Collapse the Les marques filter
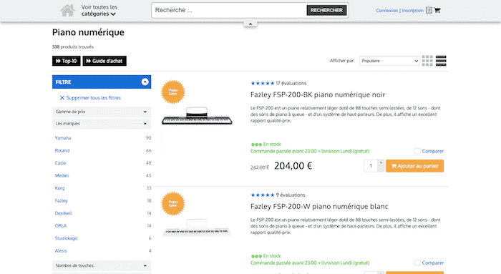Screen dimensions: 501x274 click(102, 124)
